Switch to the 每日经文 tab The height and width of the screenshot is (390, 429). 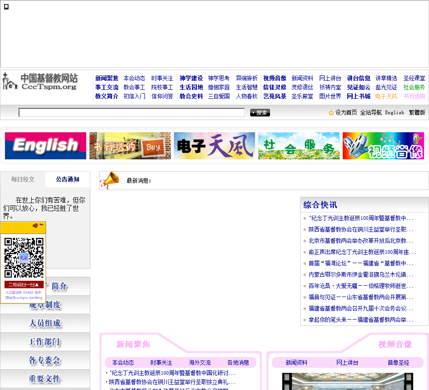pos(23,179)
